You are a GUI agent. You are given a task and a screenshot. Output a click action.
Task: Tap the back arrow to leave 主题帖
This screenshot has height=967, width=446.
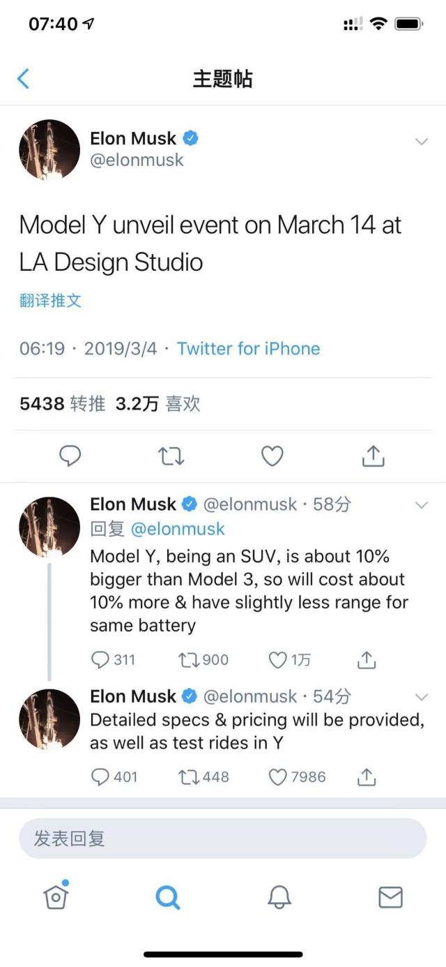tap(23, 78)
